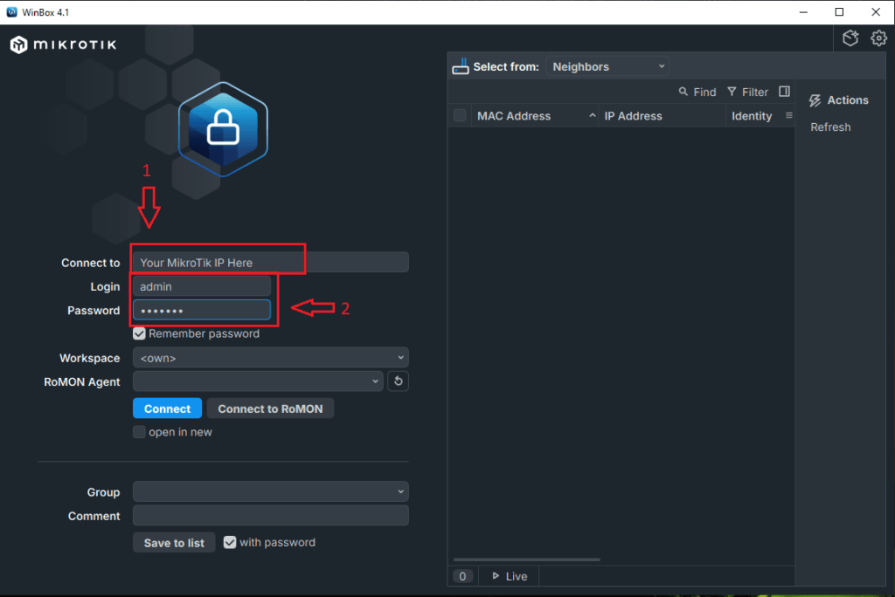Screen dimensions: 895x597
Task: Click the blue Connect button
Action: click(x=167, y=408)
